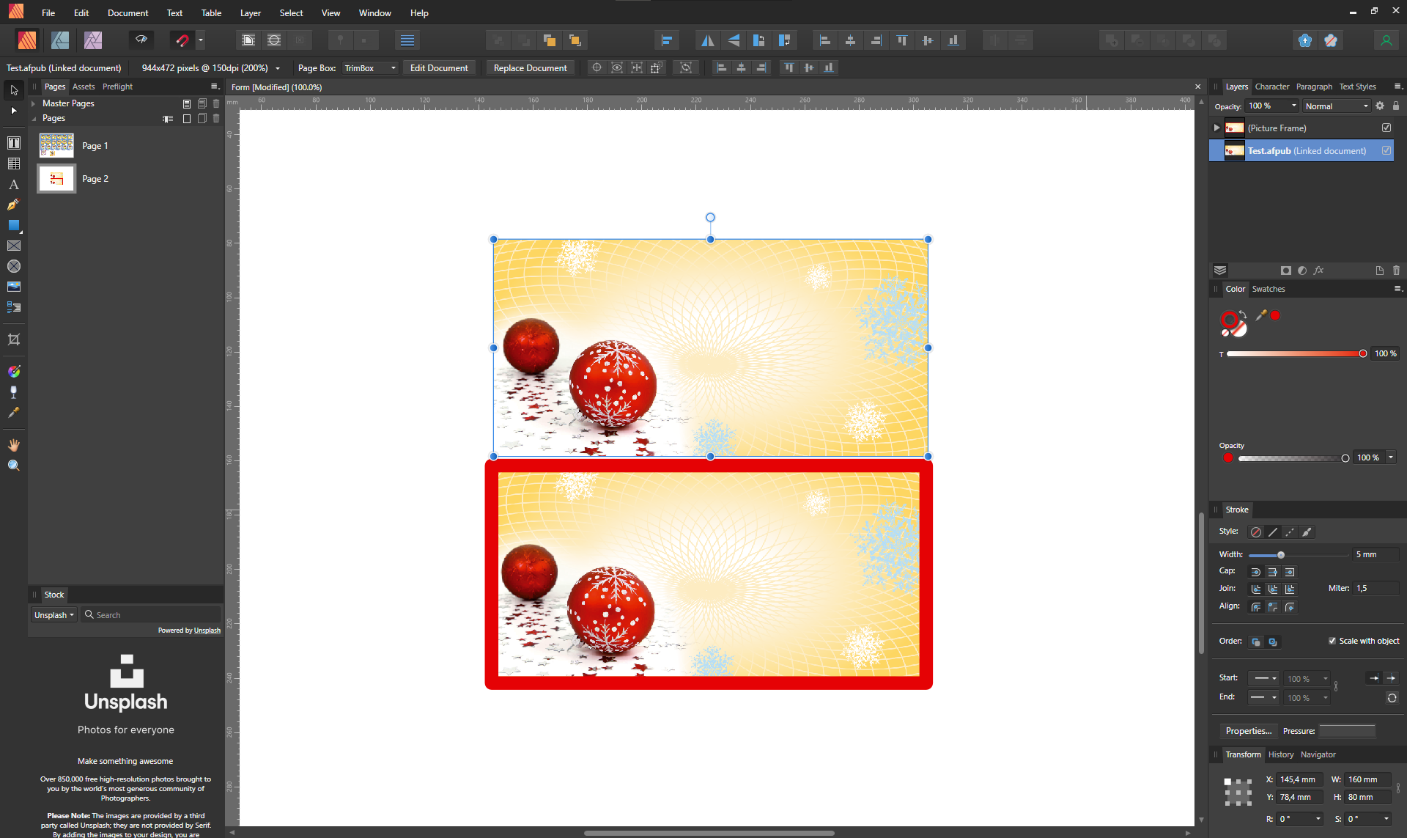Expand the Master Pages section
The image size is (1407, 838).
[34, 103]
